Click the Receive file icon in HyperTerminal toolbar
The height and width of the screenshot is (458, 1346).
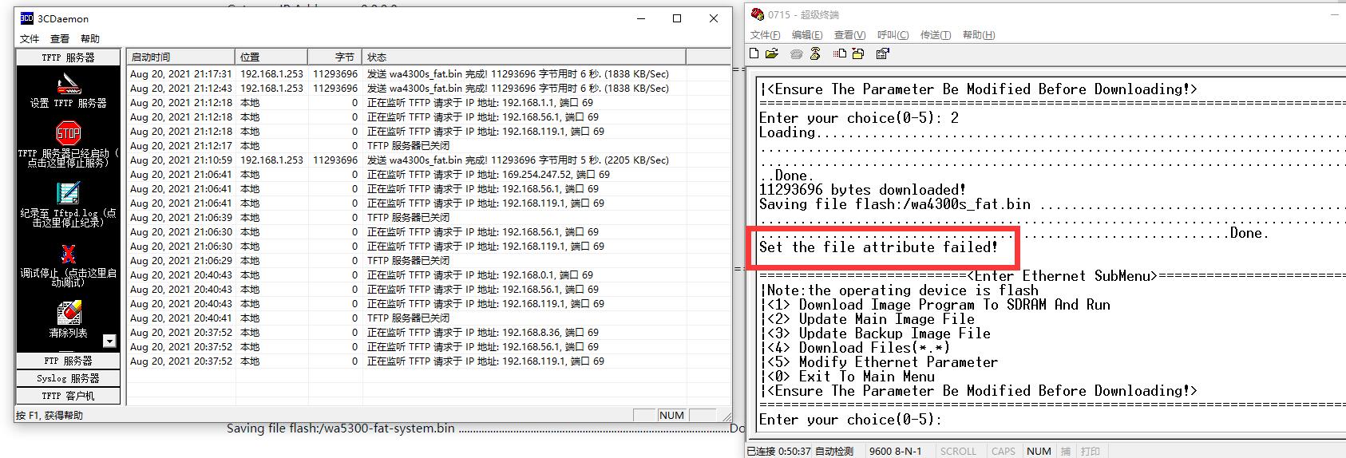tap(858, 53)
